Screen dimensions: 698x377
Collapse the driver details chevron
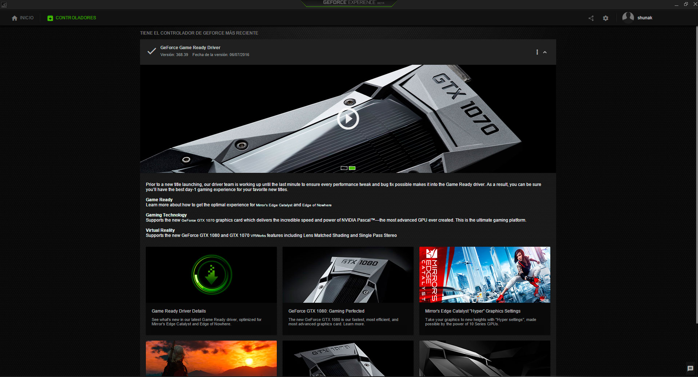[545, 52]
